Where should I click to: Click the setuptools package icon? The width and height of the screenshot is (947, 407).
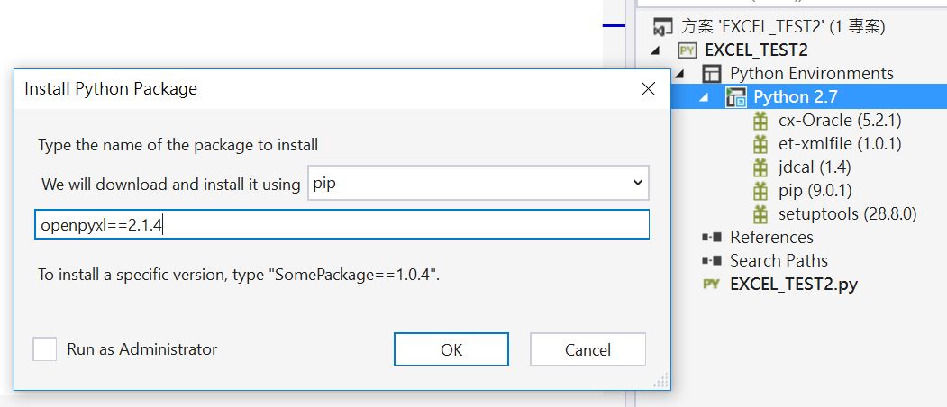(760, 213)
